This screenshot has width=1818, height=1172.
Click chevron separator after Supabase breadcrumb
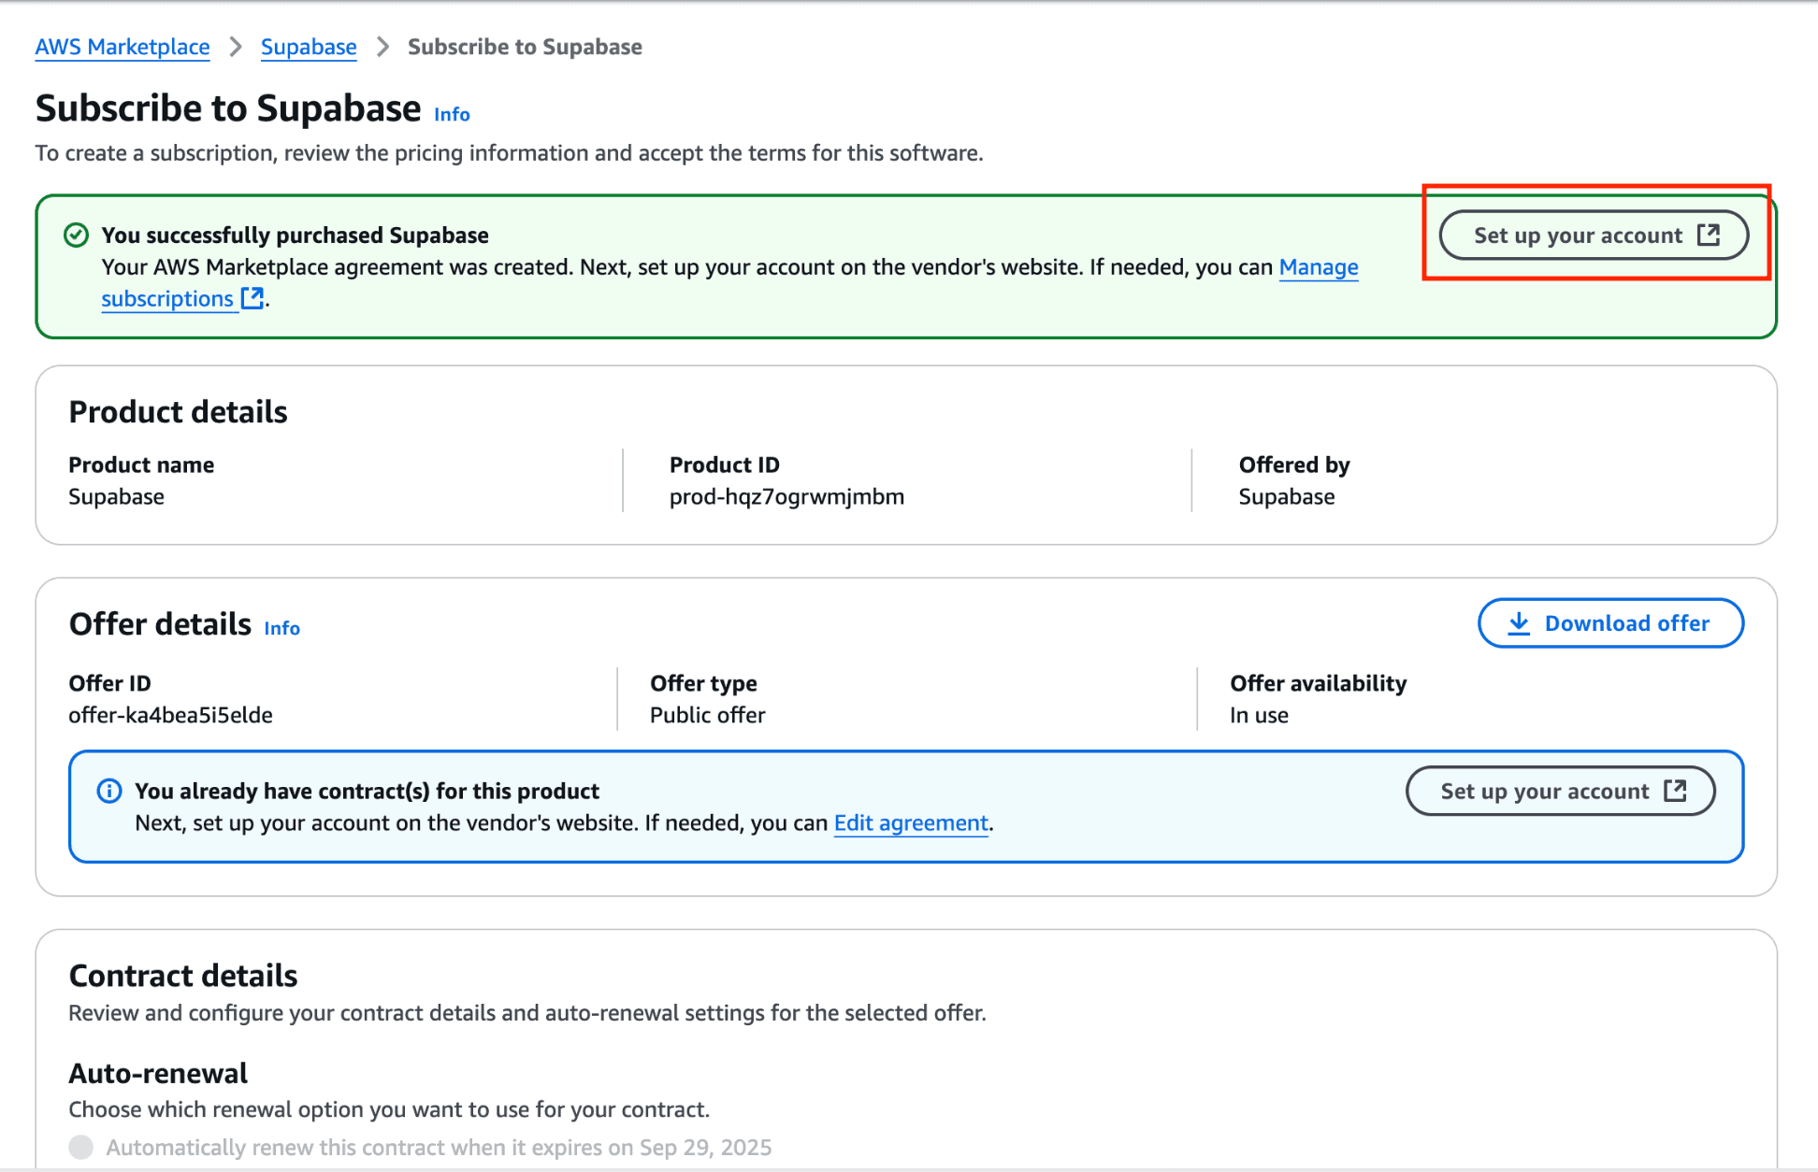pyautogui.click(x=382, y=47)
